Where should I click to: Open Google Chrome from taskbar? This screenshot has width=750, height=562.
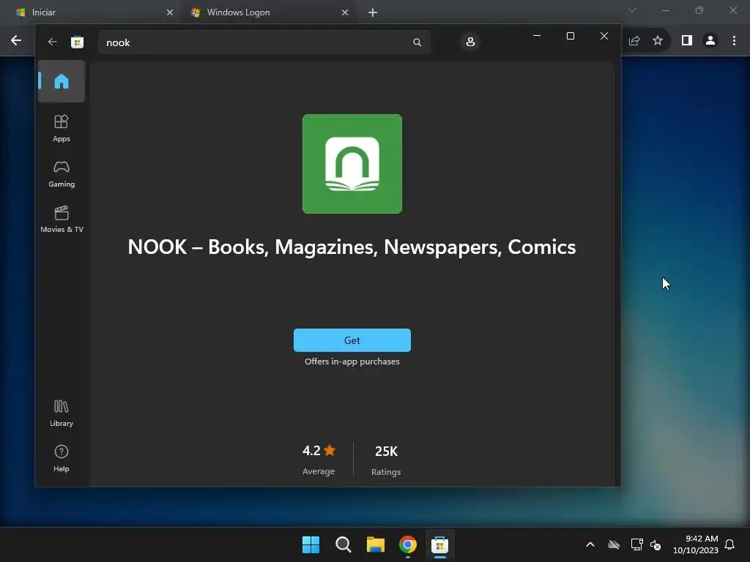(407, 544)
